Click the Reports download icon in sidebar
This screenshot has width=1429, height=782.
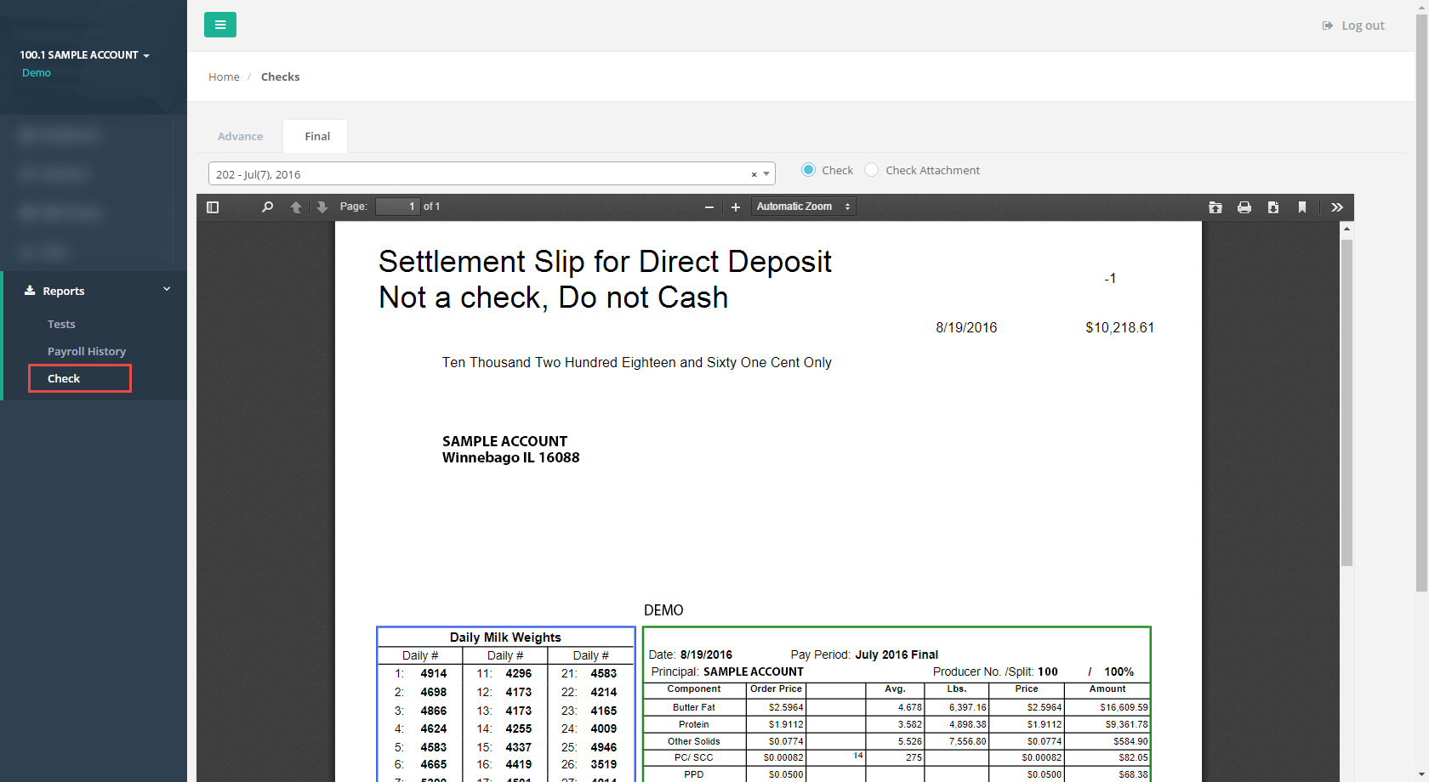pos(30,290)
